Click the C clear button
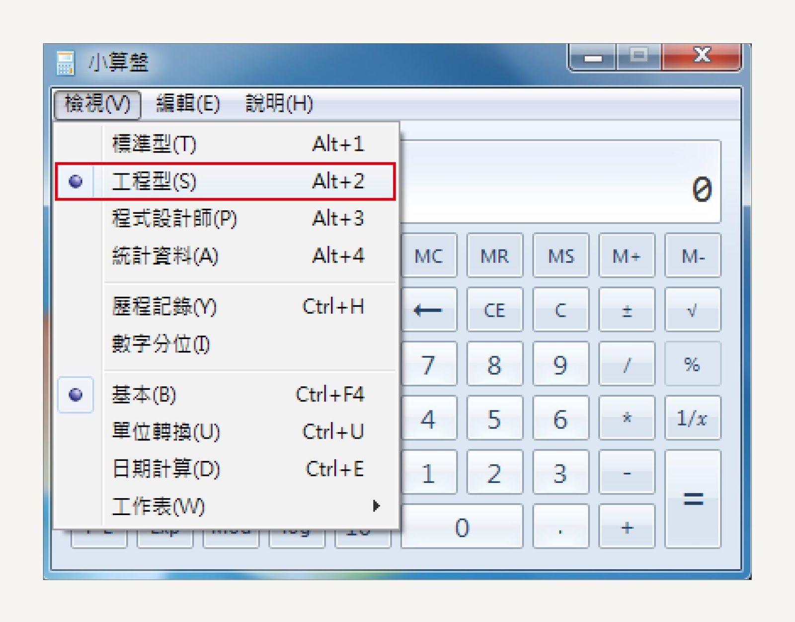The height and width of the screenshot is (622, 795). point(561,310)
